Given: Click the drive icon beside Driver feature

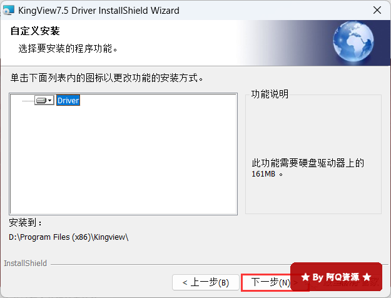Looking at the screenshot, I should tap(41, 100).
